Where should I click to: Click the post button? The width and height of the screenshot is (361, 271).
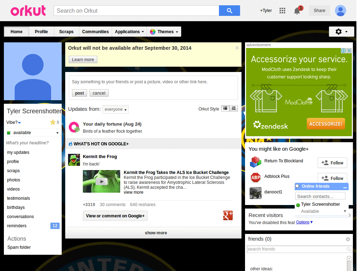pyautogui.click(x=79, y=93)
